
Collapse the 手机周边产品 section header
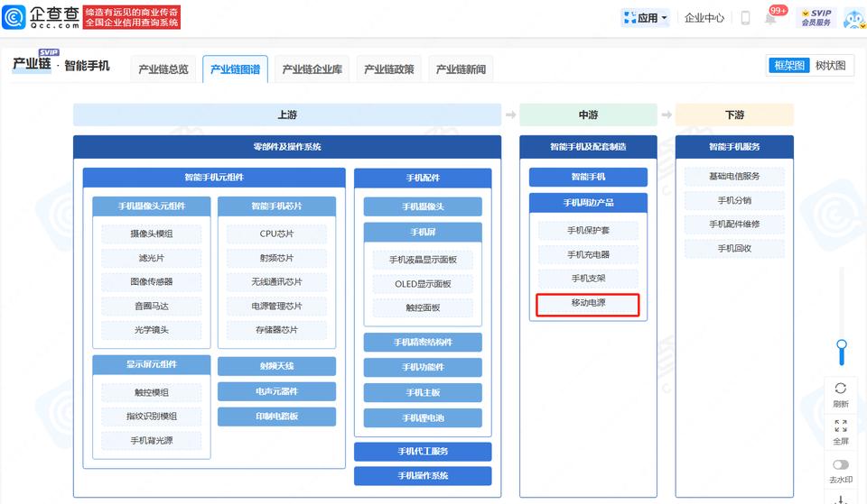(588, 202)
